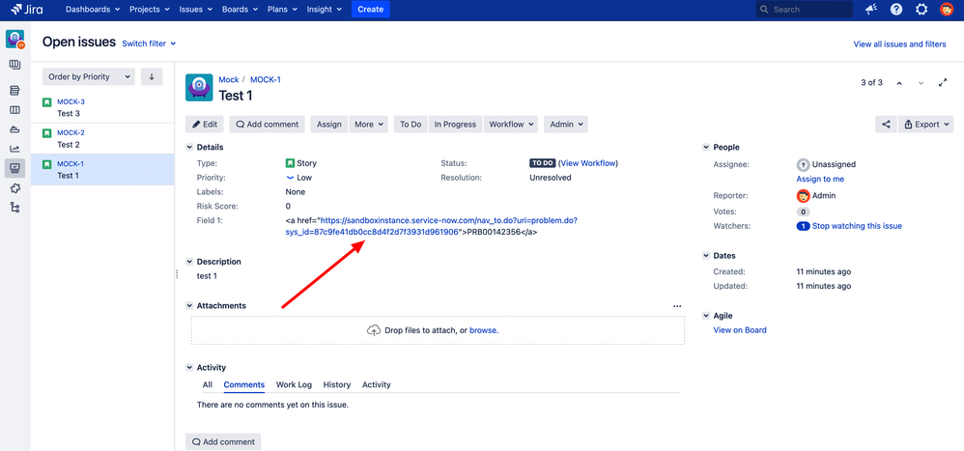
Task: Switch to Work Log tab
Action: point(294,384)
